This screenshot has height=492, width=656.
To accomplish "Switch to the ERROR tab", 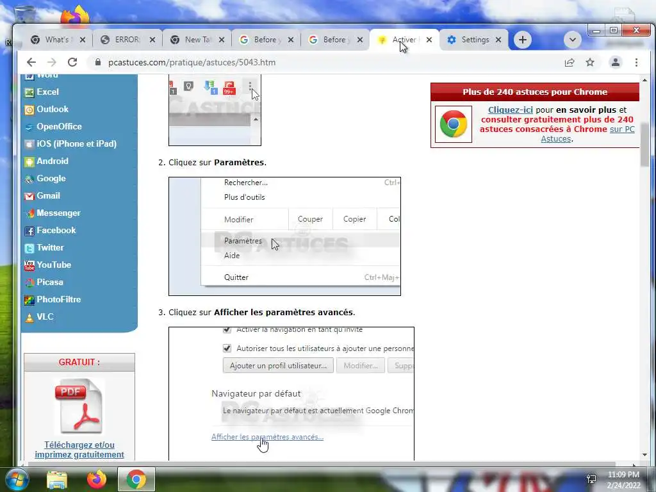I will tap(127, 40).
